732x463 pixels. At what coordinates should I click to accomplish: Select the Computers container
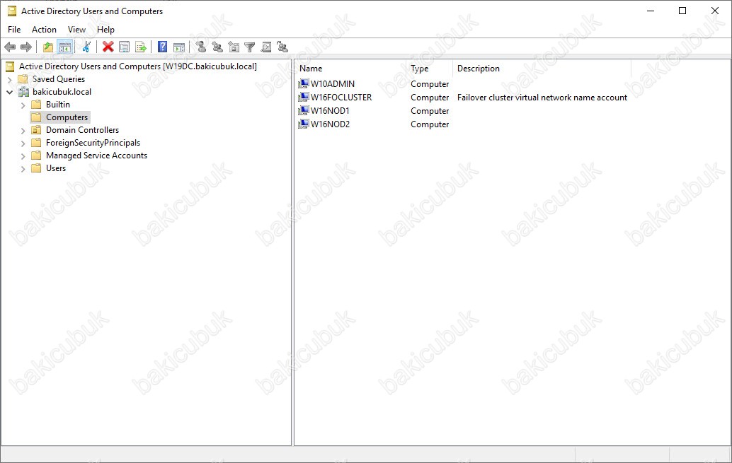67,117
